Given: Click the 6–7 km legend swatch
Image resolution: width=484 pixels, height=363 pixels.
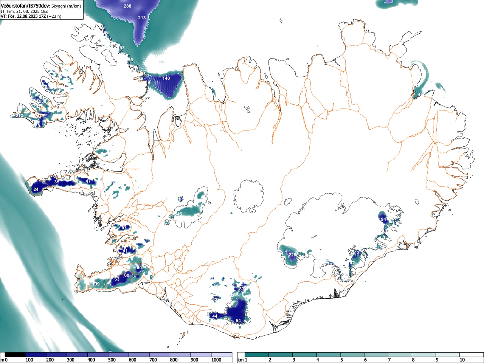Looking at the screenshot, I should 377,355.
